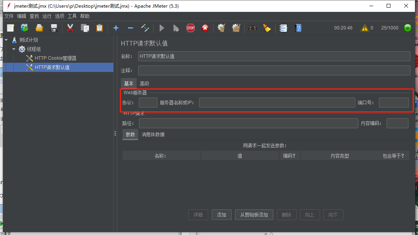Click the 值 column header
The height and width of the screenshot is (235, 418).
pos(240,156)
